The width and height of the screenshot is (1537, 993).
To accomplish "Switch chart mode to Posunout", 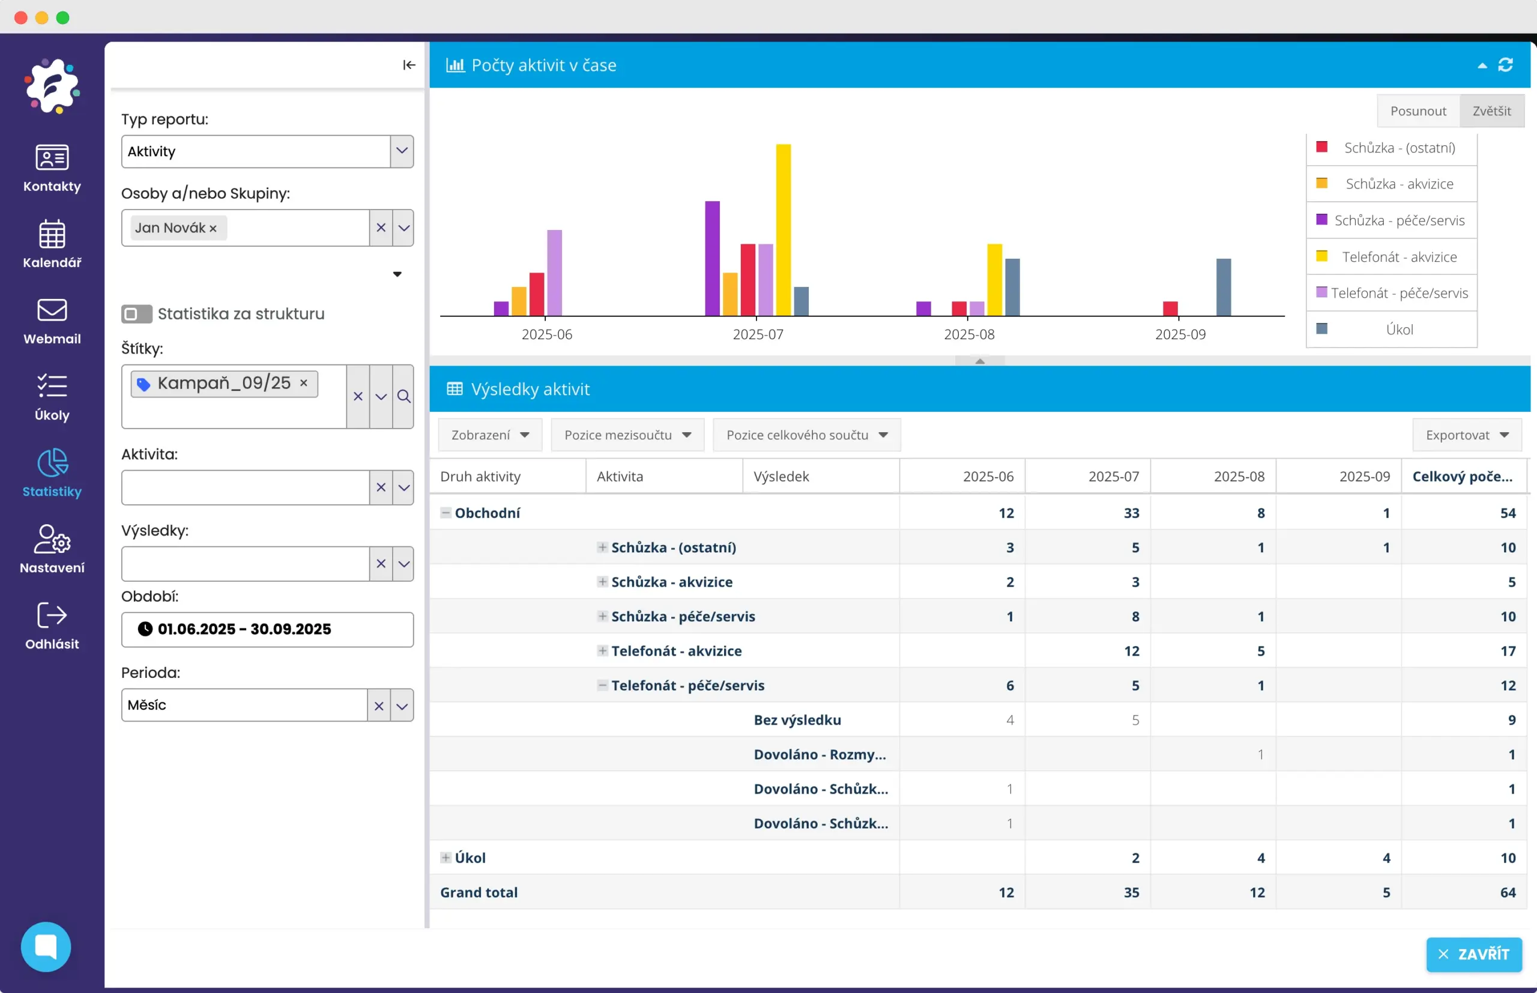I will pos(1418,111).
